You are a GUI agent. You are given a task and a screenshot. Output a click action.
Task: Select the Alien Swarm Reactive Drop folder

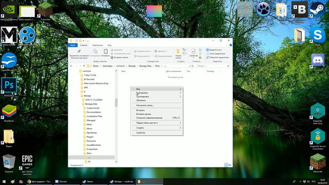click(96, 83)
